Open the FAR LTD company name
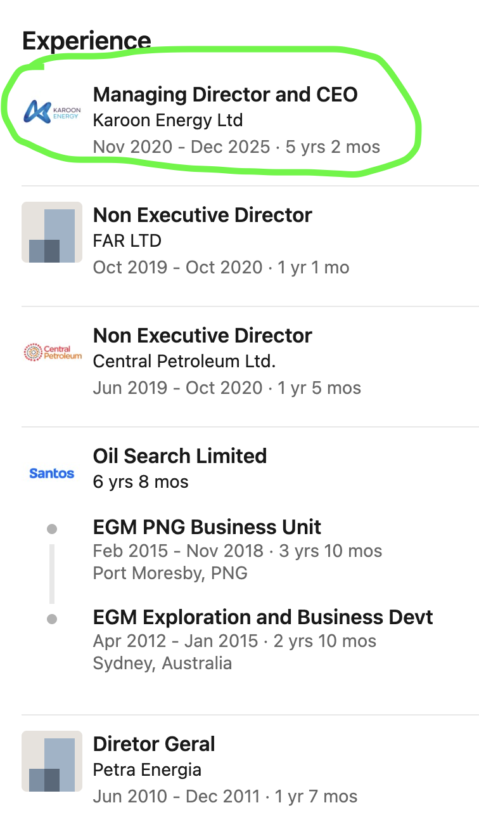This screenshot has height=817, width=479. 127,241
